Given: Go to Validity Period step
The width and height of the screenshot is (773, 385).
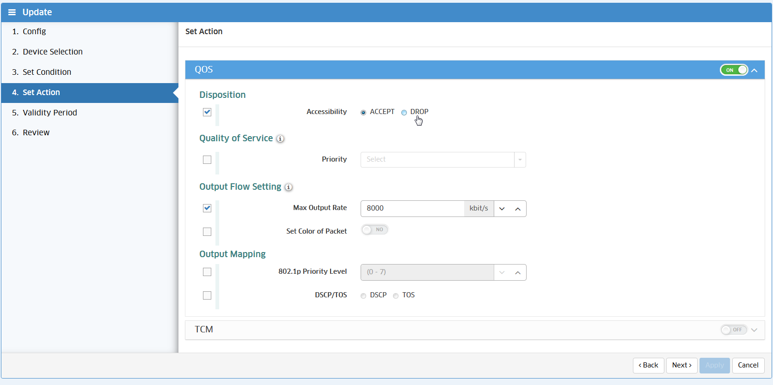Looking at the screenshot, I should point(50,113).
